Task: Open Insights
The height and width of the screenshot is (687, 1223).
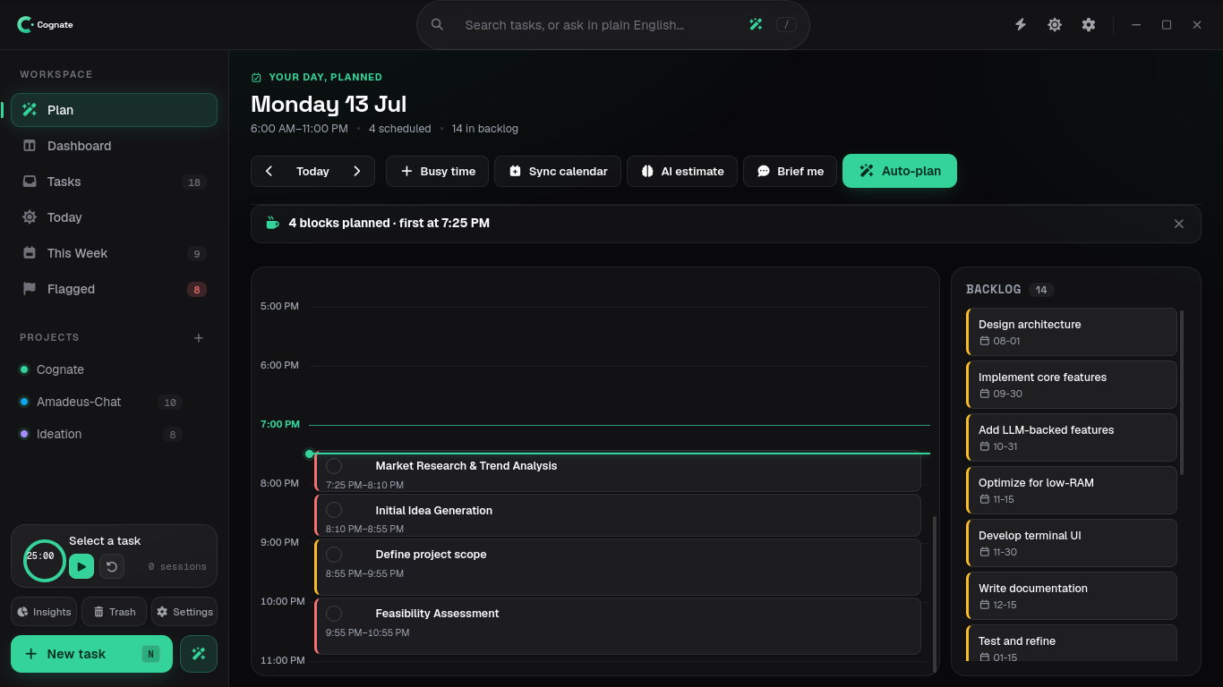Action: (44, 612)
